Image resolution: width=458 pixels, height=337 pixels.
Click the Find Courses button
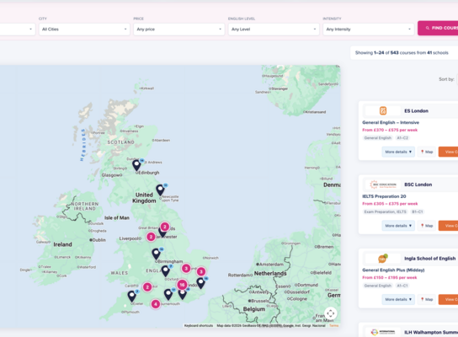(438, 28)
